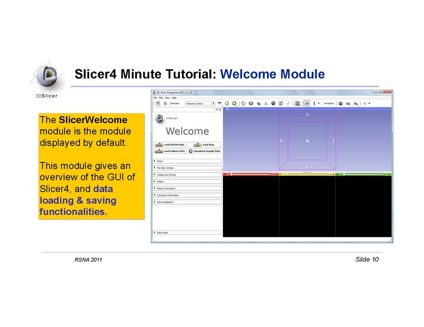The height and width of the screenshot is (327, 424).
Task: Click the module history toolbar icon
Action: 220,104
